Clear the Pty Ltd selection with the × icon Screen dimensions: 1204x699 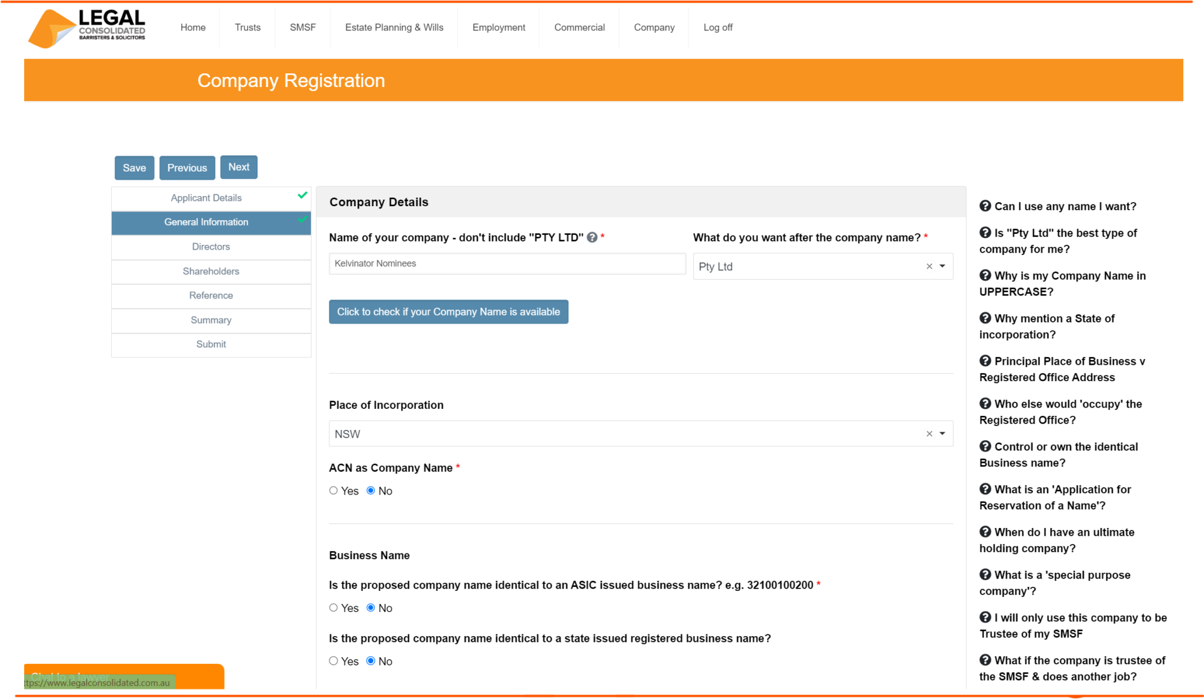928,266
